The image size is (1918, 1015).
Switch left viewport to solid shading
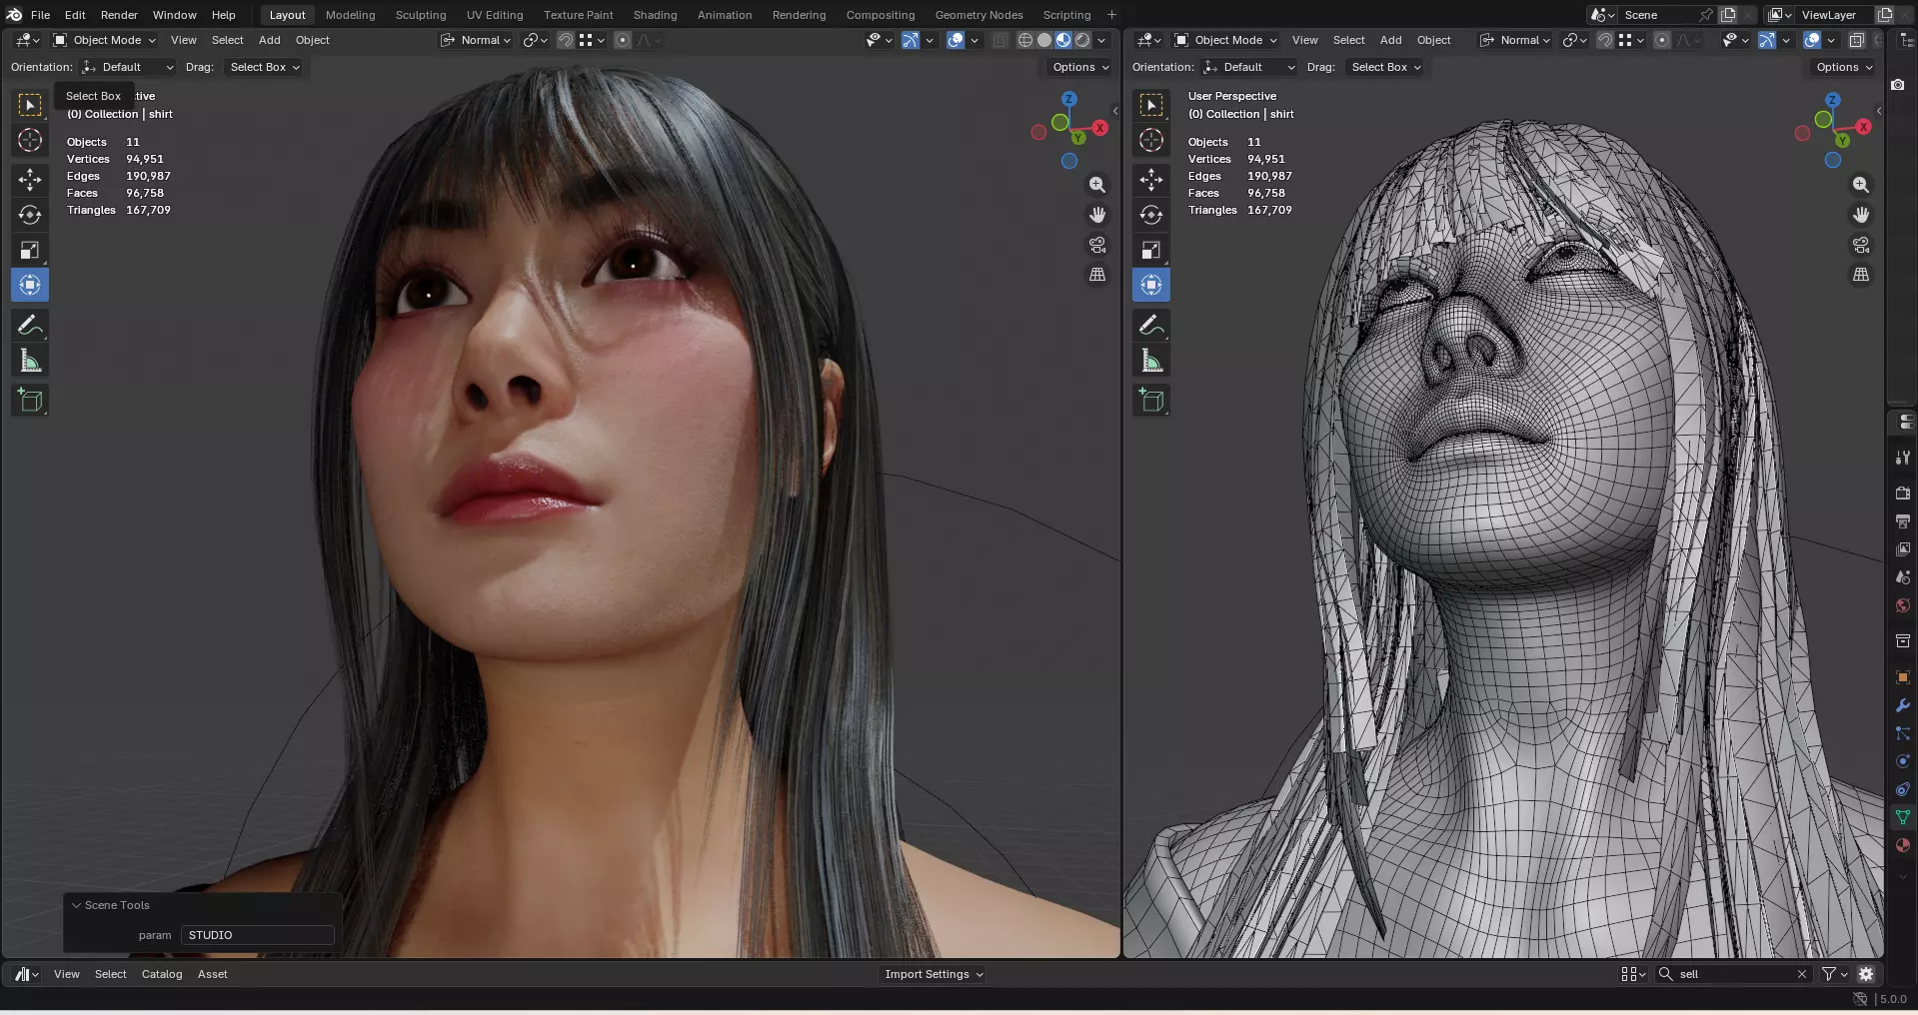pos(1044,40)
